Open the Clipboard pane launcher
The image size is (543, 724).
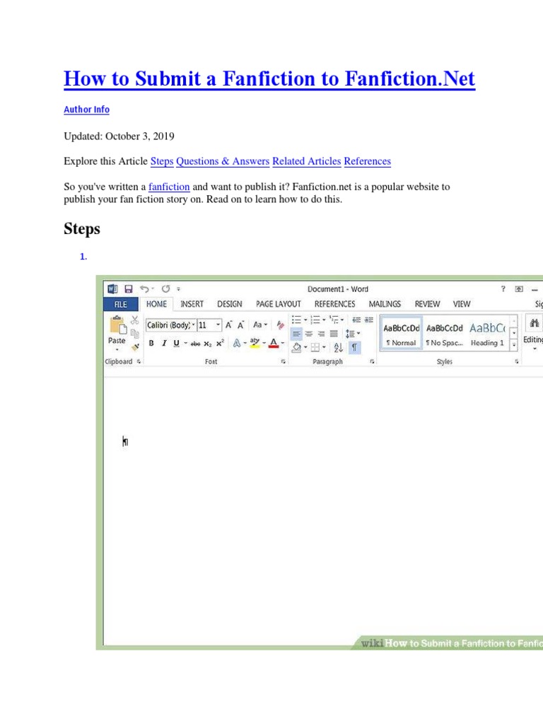pyautogui.click(x=139, y=361)
